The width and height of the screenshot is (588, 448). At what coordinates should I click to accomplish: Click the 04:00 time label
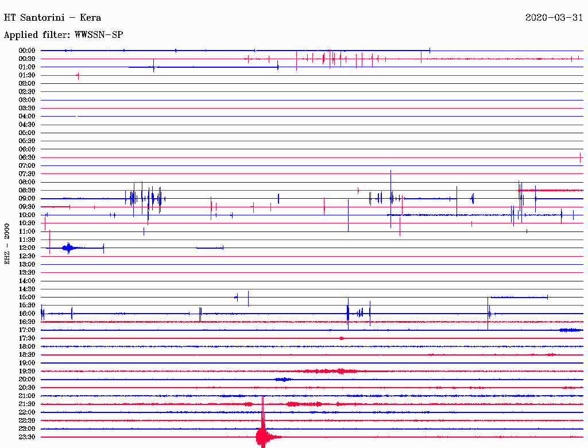coord(27,117)
